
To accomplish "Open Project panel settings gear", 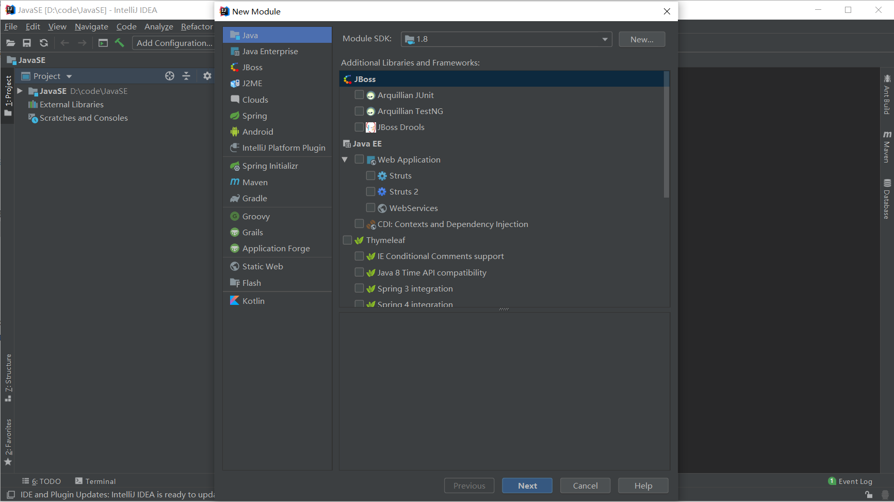I will (207, 76).
